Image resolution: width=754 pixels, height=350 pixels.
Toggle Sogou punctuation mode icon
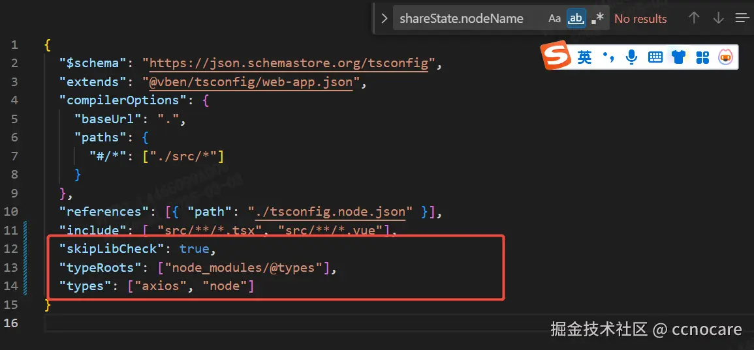608,57
